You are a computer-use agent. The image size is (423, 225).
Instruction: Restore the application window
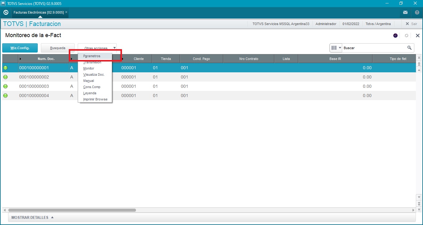401,3
